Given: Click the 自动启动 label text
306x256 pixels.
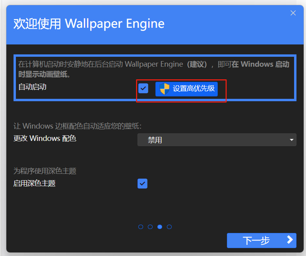Looking at the screenshot, I should pyautogui.click(x=33, y=87).
